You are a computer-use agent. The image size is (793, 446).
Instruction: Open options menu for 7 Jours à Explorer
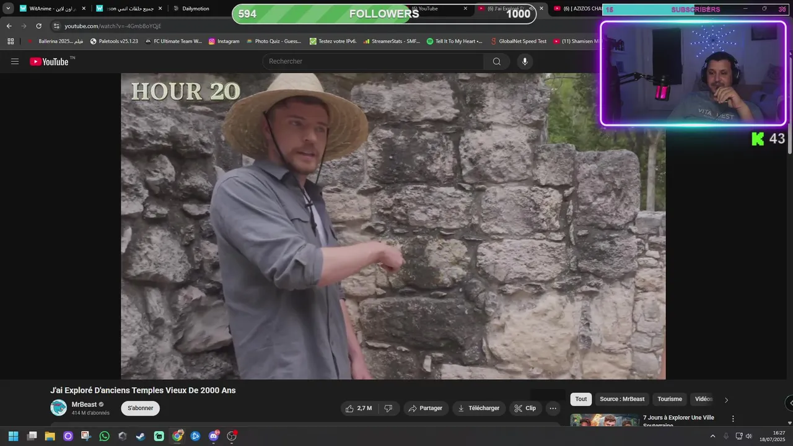[733, 419]
